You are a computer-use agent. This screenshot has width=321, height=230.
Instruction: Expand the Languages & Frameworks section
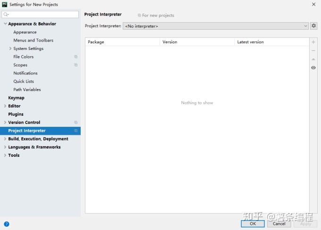point(5,147)
